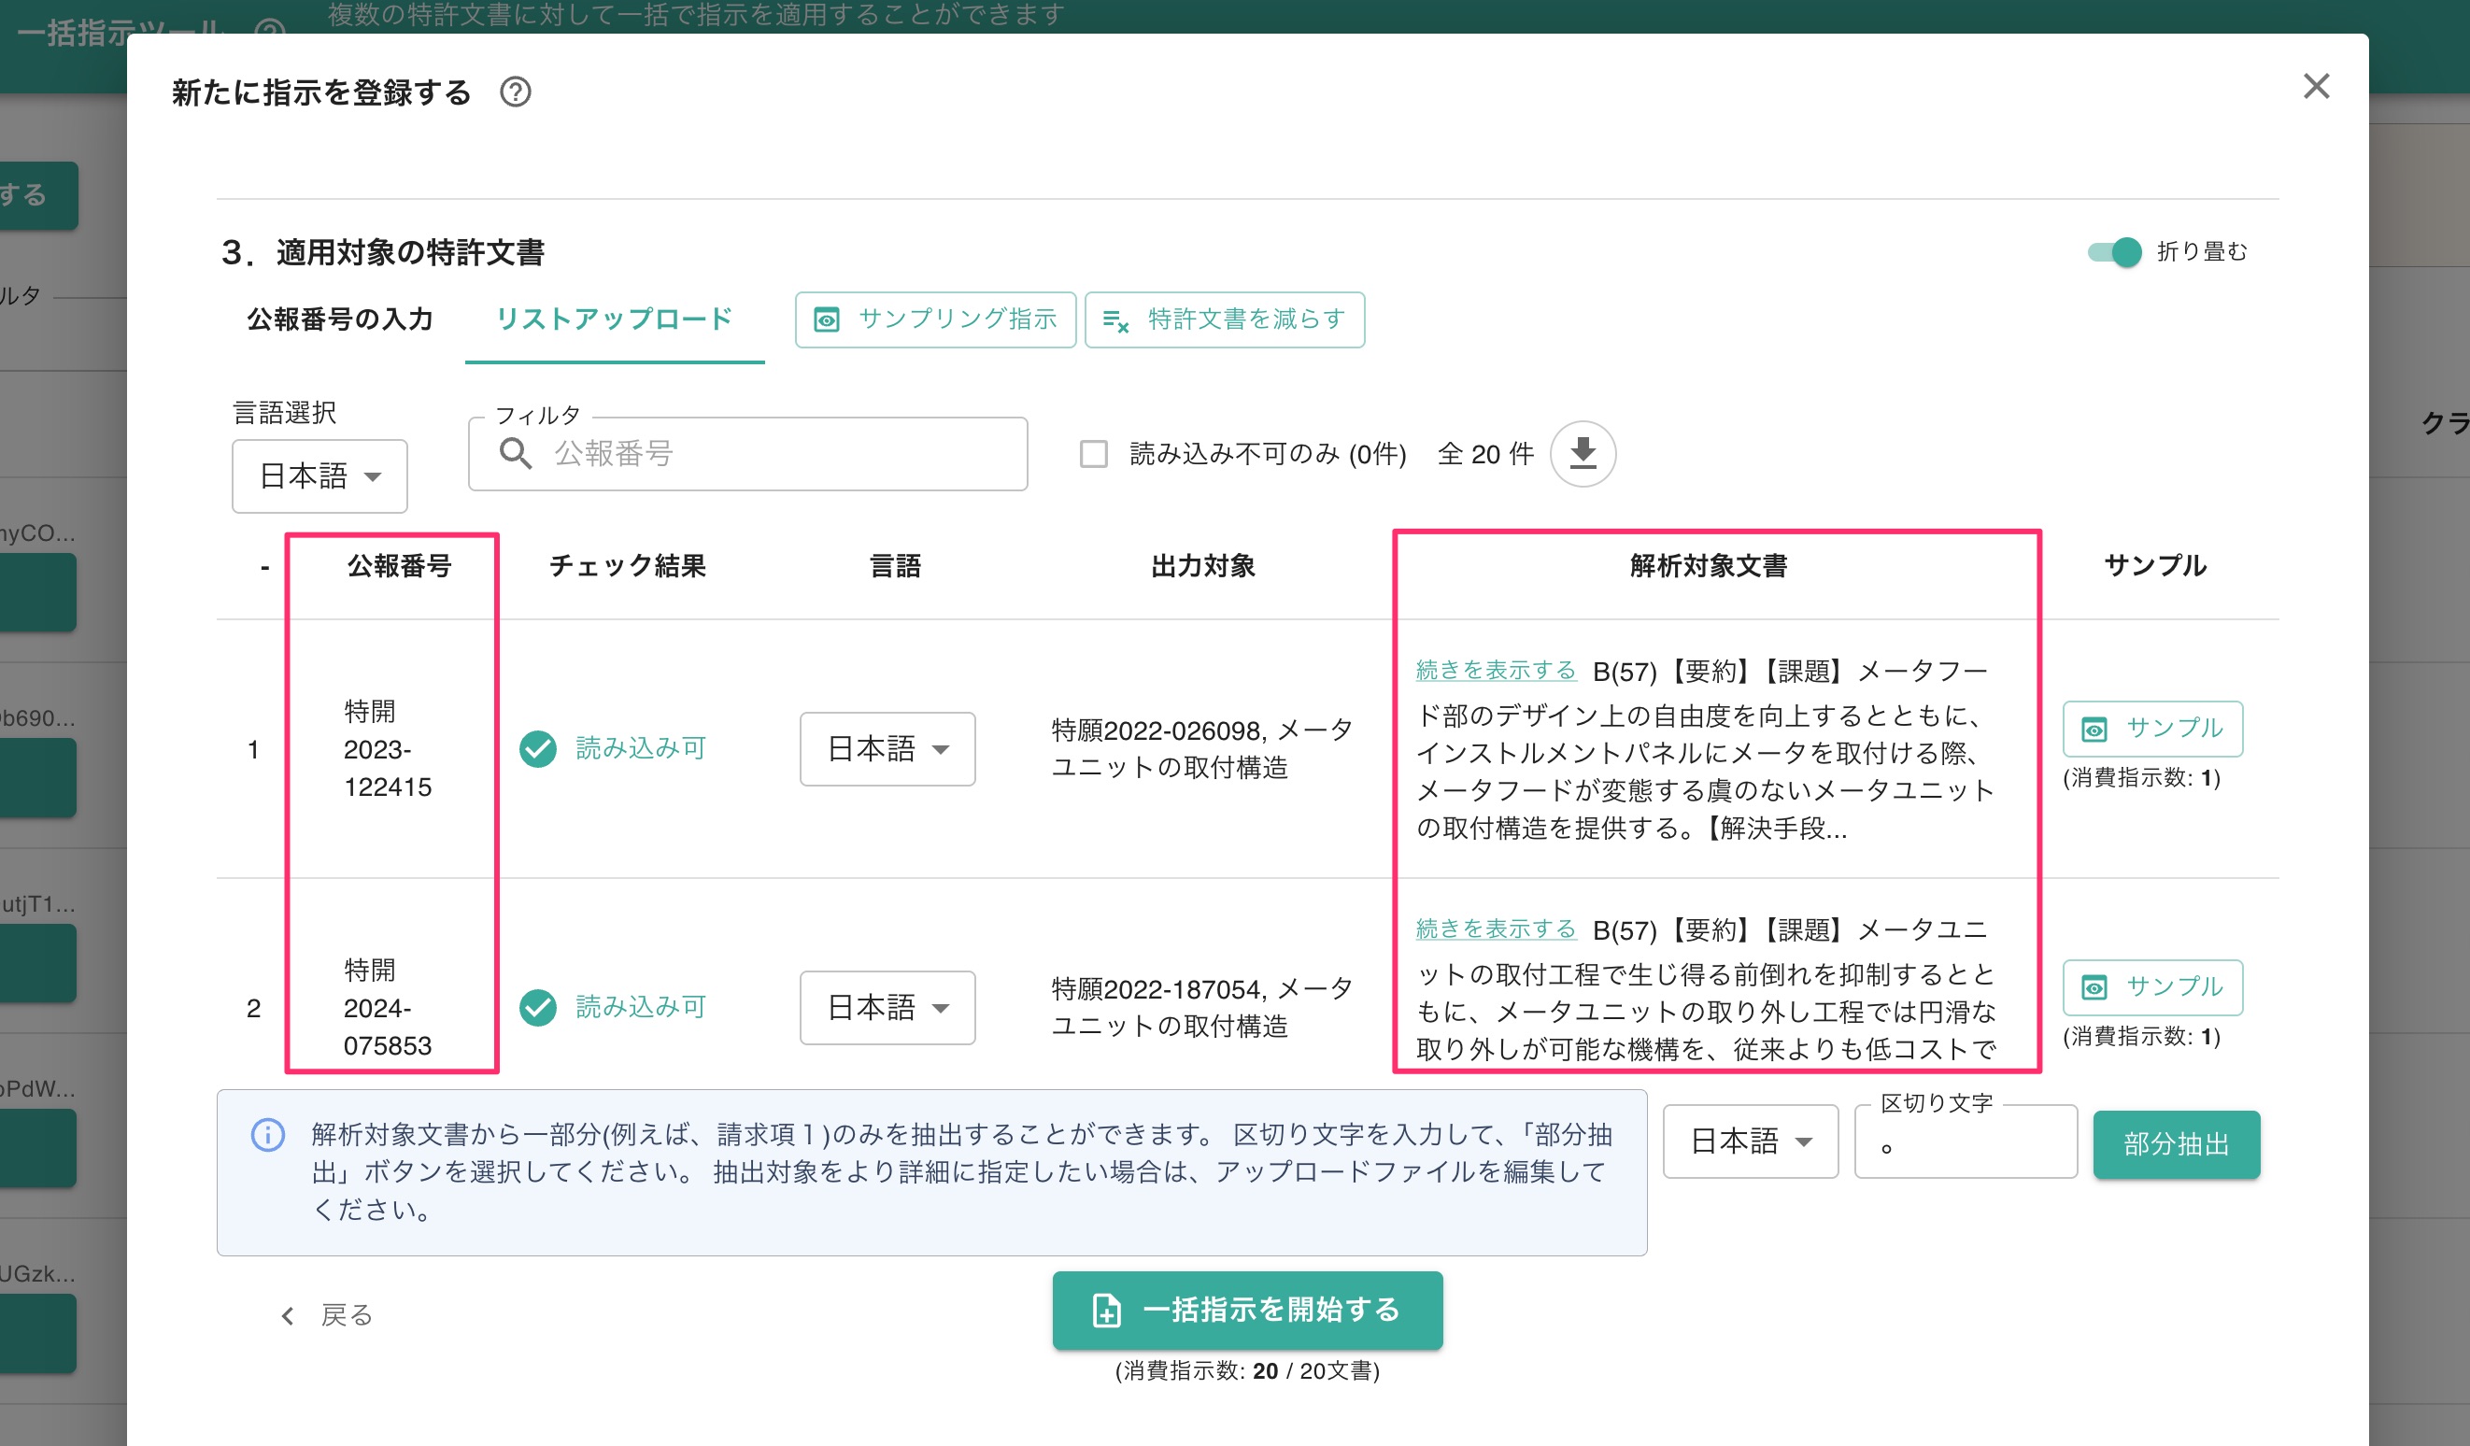Click the document icon on 一括指示を開始する
This screenshot has width=2470, height=1446.
click(1106, 1311)
